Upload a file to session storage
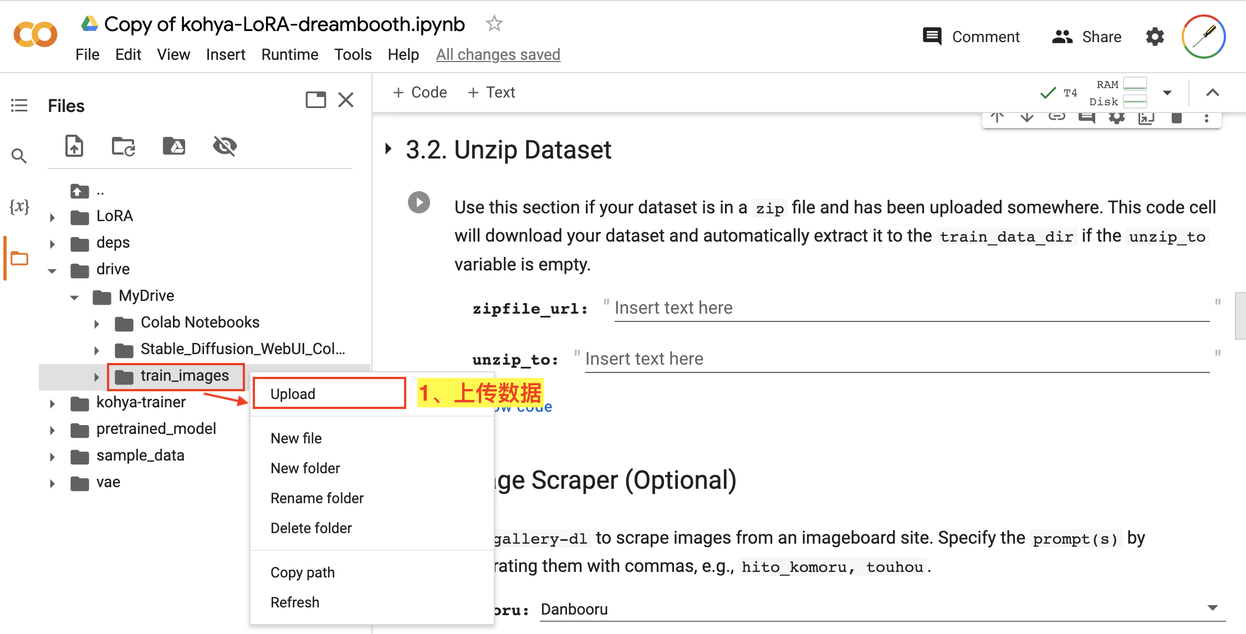The width and height of the screenshot is (1246, 634). 74,146
